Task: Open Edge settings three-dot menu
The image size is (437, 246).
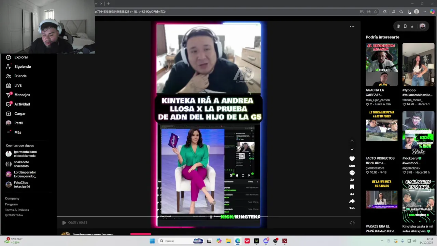Action: 424,12
